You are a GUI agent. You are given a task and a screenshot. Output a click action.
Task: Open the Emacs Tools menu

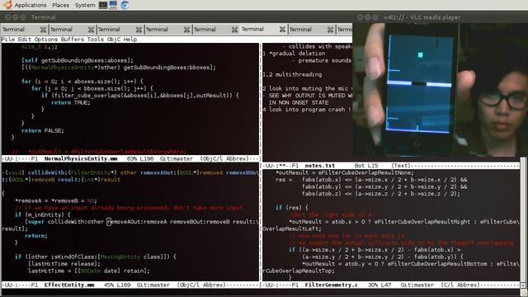(96, 40)
